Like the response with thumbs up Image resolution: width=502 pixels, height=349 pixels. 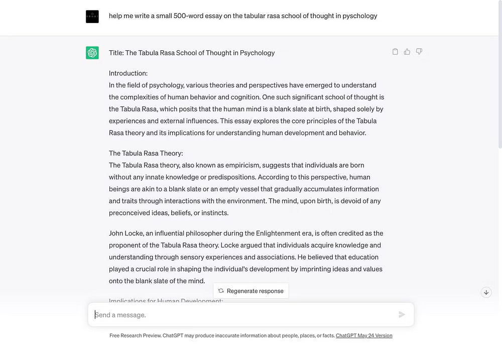(407, 52)
